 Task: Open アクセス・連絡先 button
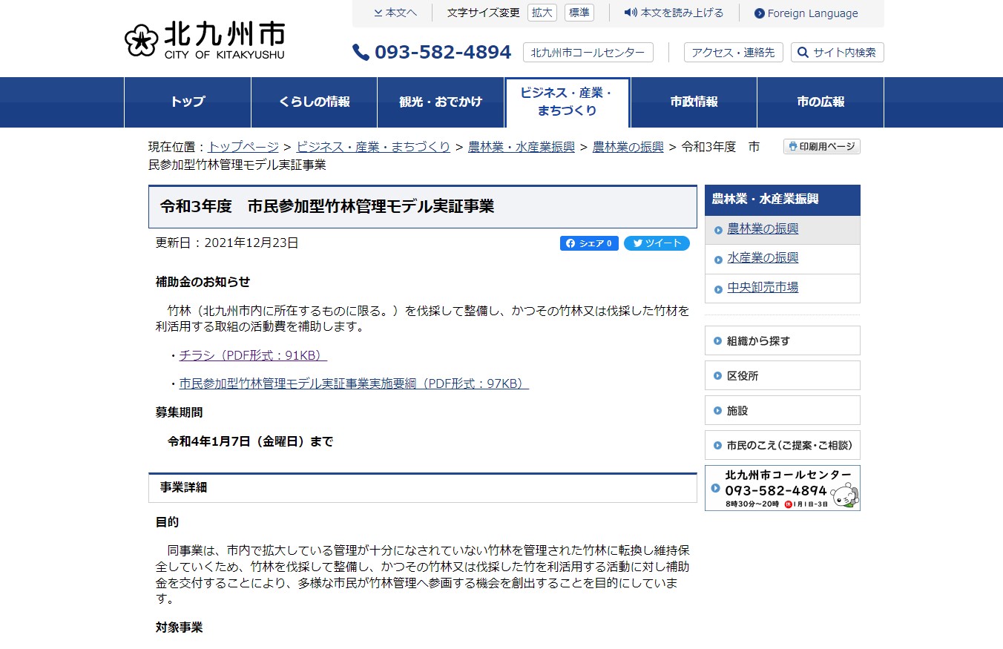tap(733, 53)
